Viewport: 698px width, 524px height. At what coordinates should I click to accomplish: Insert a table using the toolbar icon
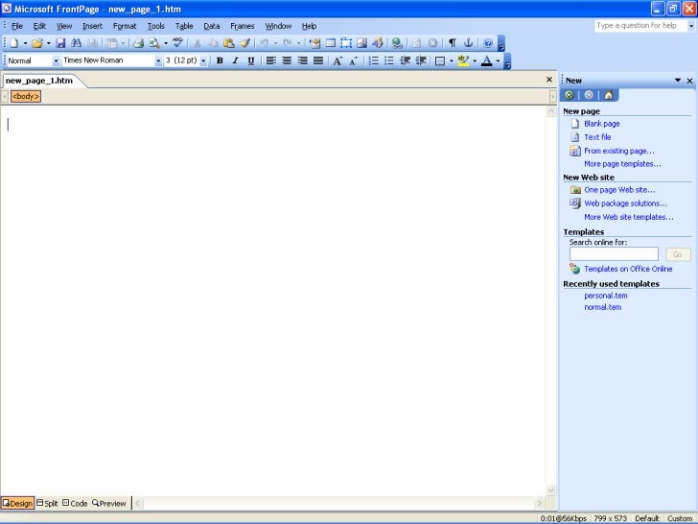tap(330, 43)
